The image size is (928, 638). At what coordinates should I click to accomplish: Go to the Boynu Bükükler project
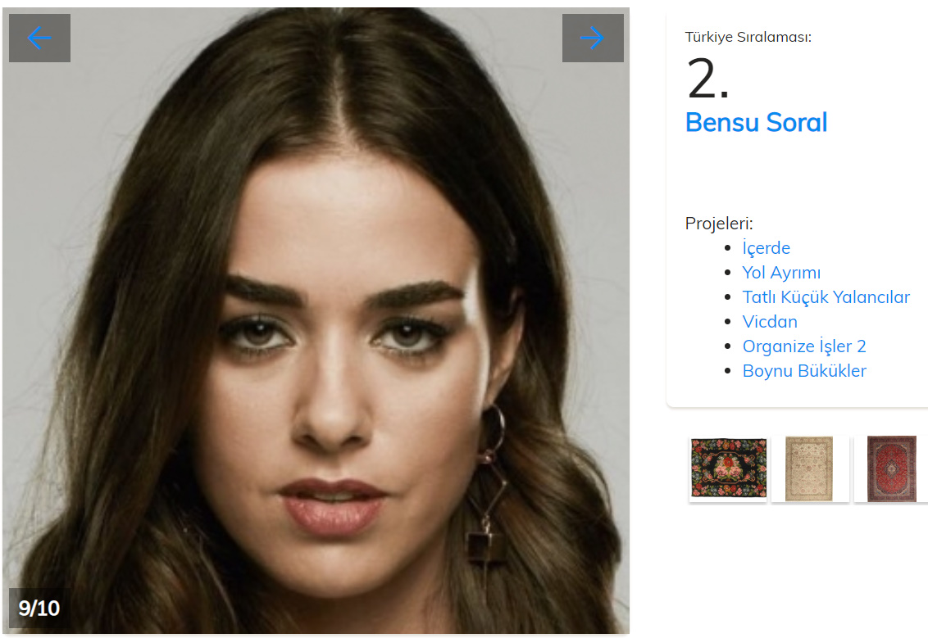[x=803, y=371]
